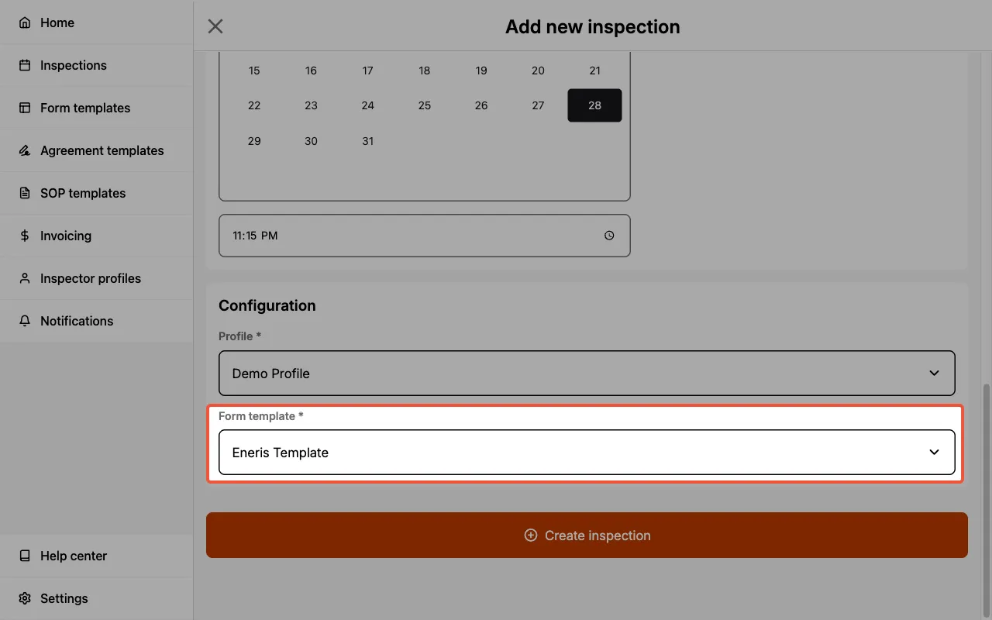Select the Invoicing dollar icon

point(22,236)
